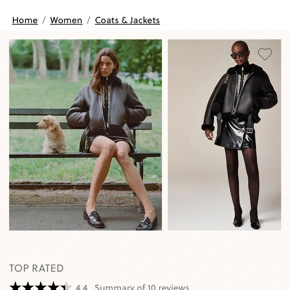Click the slash separator after Women
This screenshot has width=290, height=290.
88,20
